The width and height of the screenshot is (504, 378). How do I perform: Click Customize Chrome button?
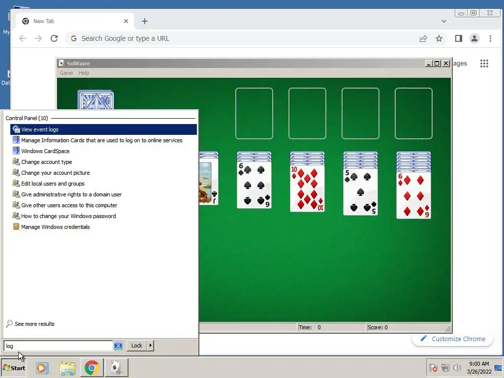[453, 339]
